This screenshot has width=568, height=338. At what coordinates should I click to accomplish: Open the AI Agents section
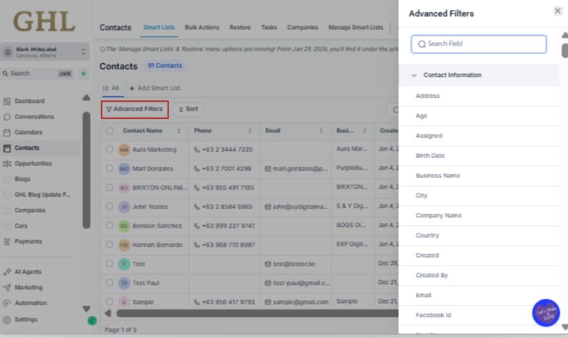31,272
